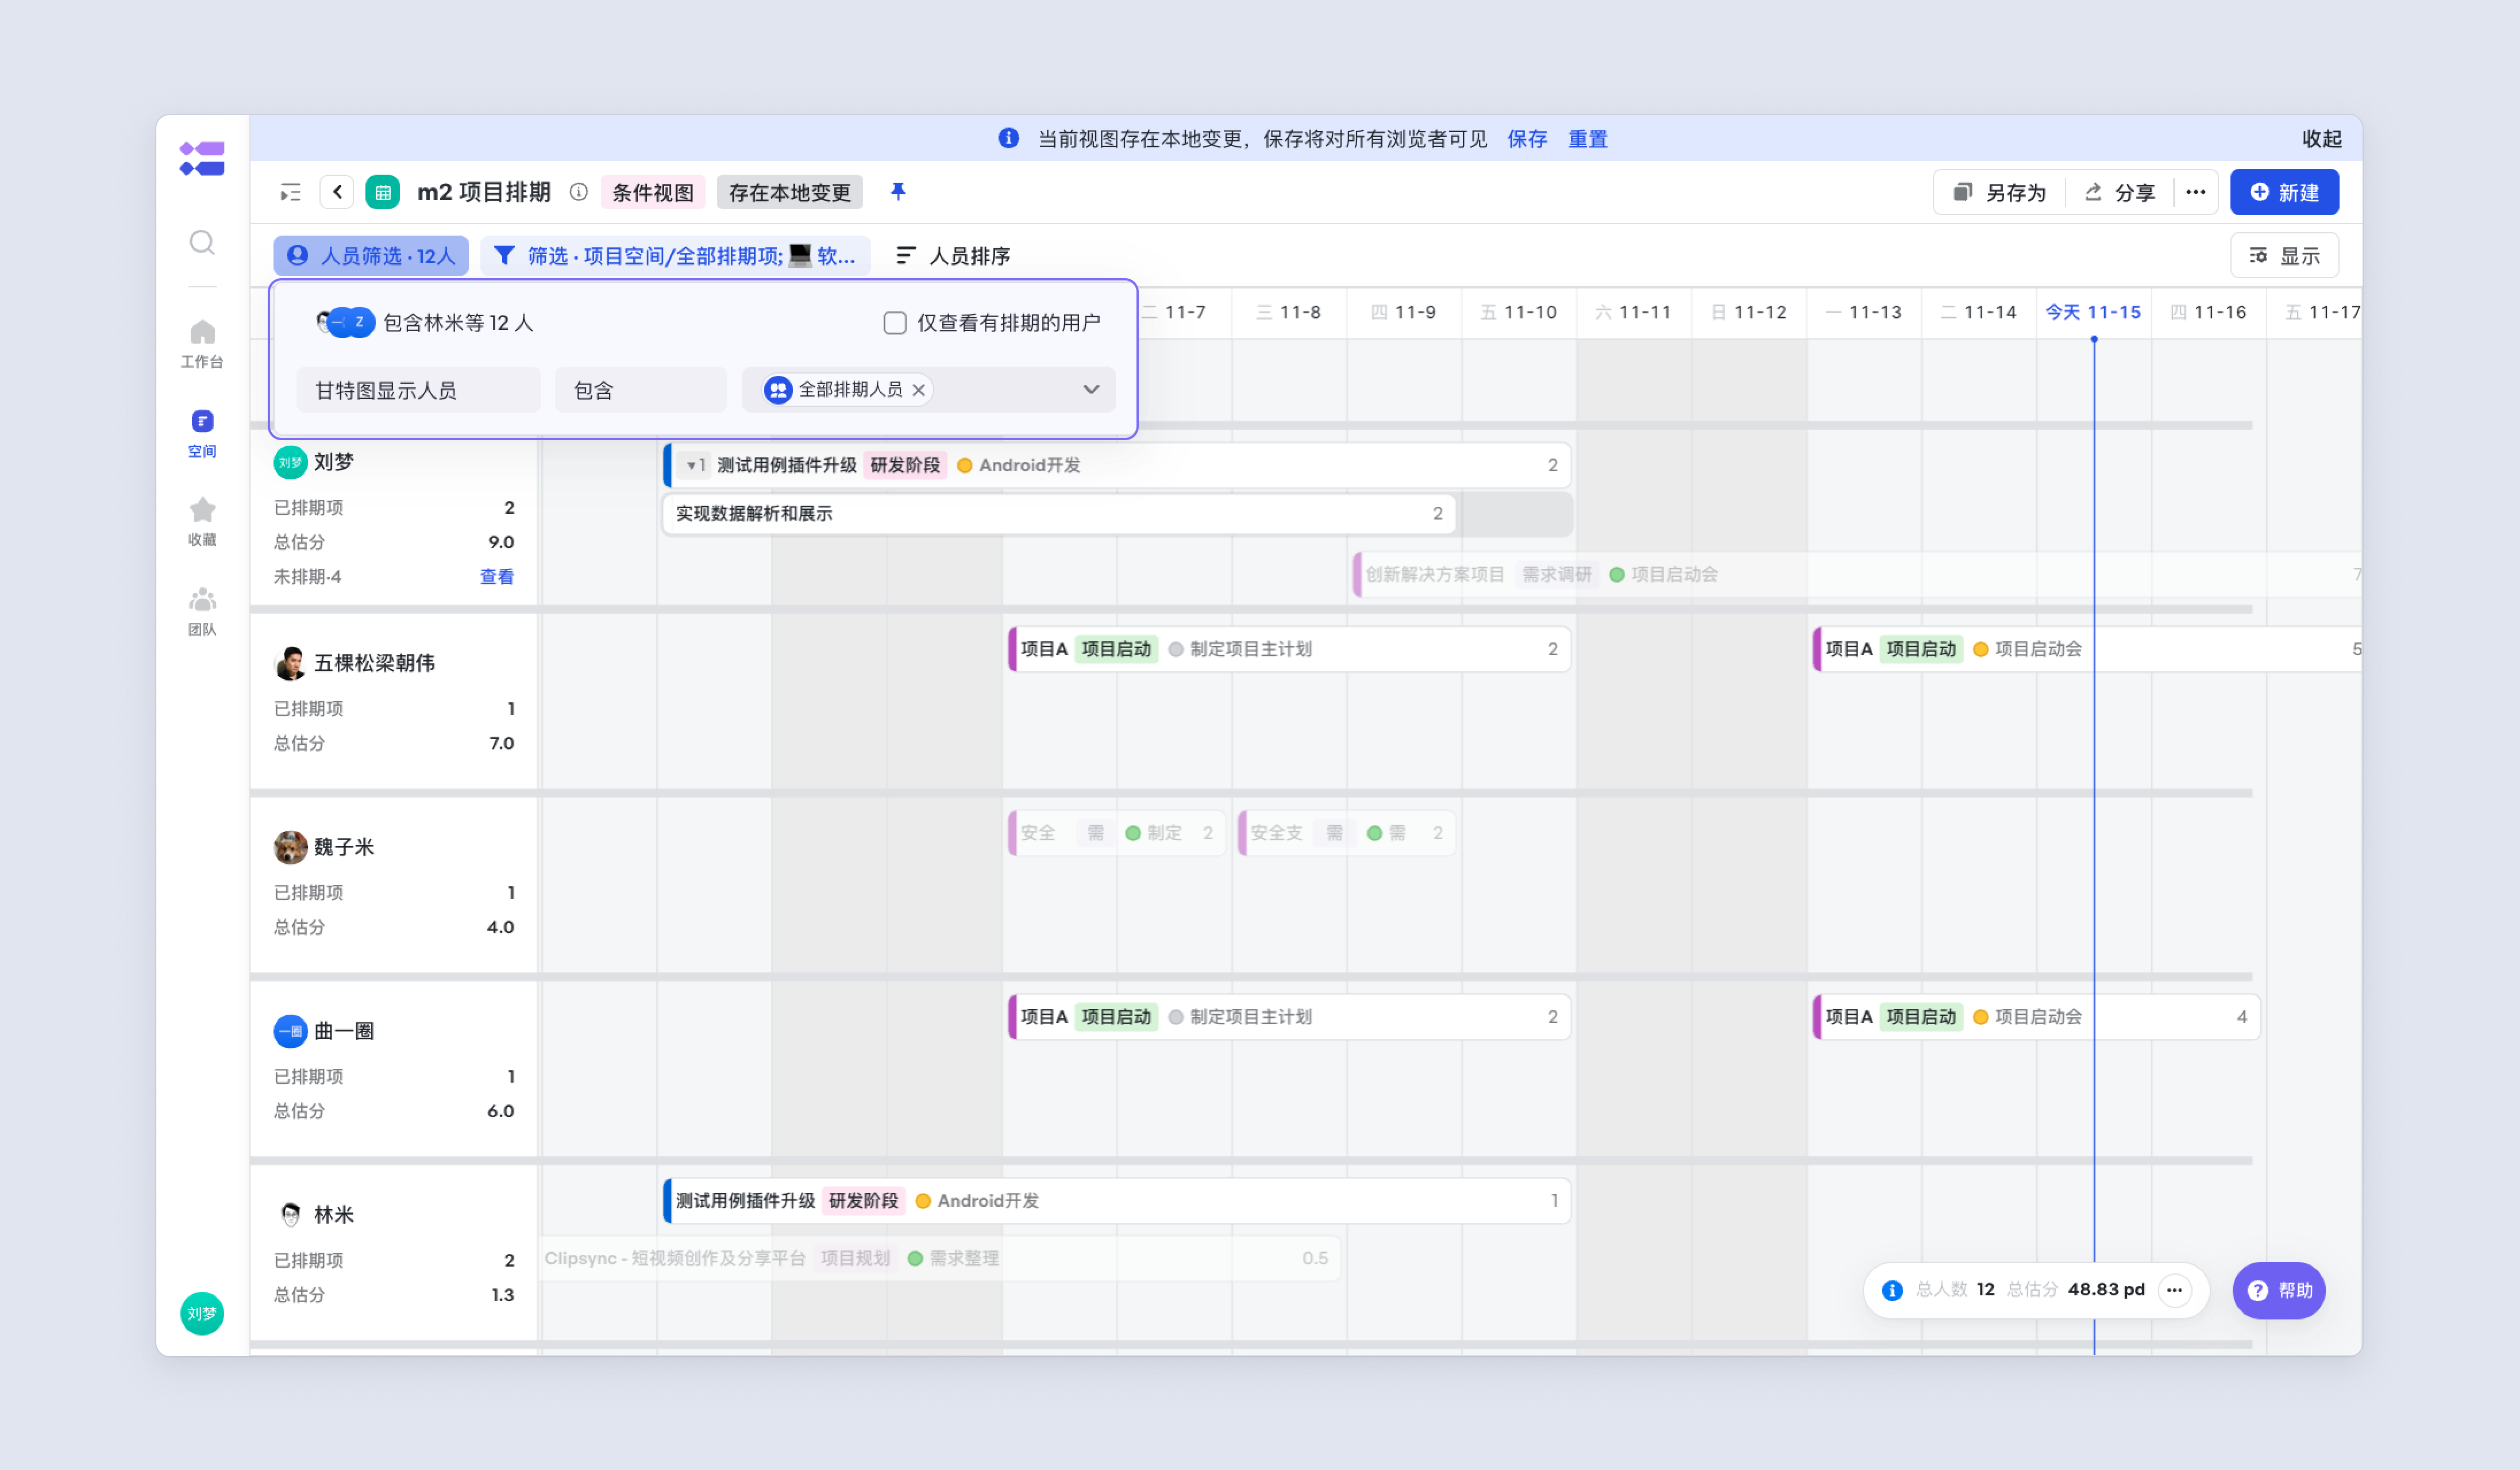
Task: Click 包含林米等 12 人 summary text
Action: coord(458,323)
